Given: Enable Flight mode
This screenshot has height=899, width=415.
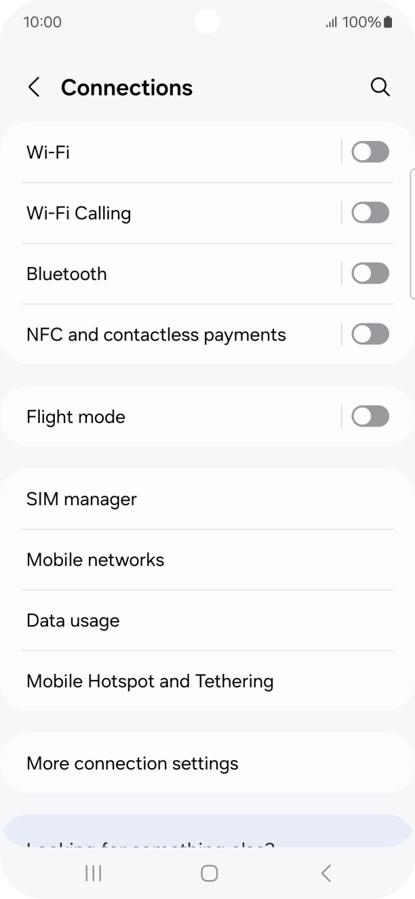Looking at the screenshot, I should click(370, 416).
